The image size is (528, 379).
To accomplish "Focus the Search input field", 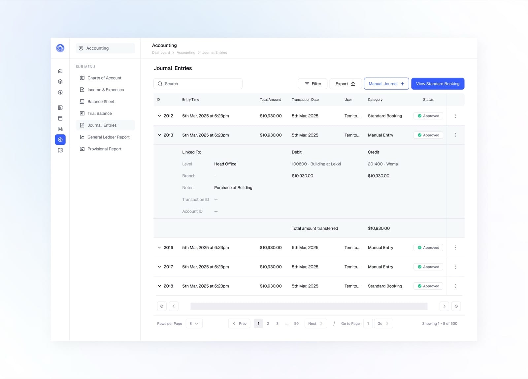I will tap(198, 84).
